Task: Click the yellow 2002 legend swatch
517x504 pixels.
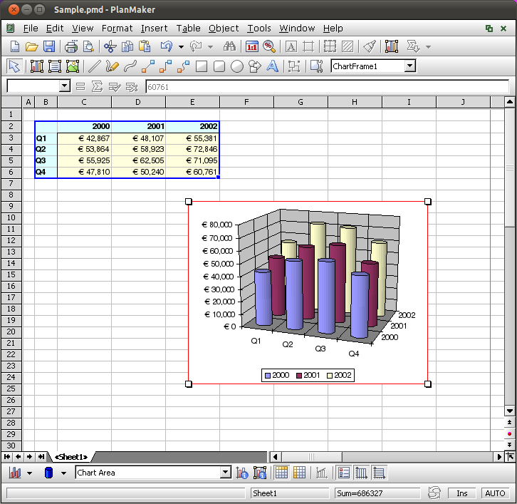Action: coord(330,375)
